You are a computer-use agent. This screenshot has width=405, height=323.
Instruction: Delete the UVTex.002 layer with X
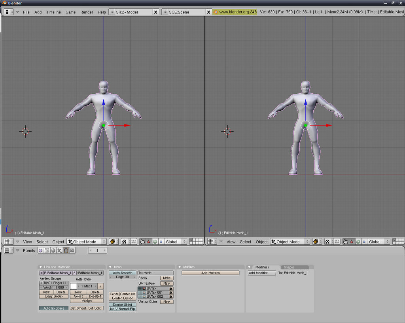[x=171, y=297]
